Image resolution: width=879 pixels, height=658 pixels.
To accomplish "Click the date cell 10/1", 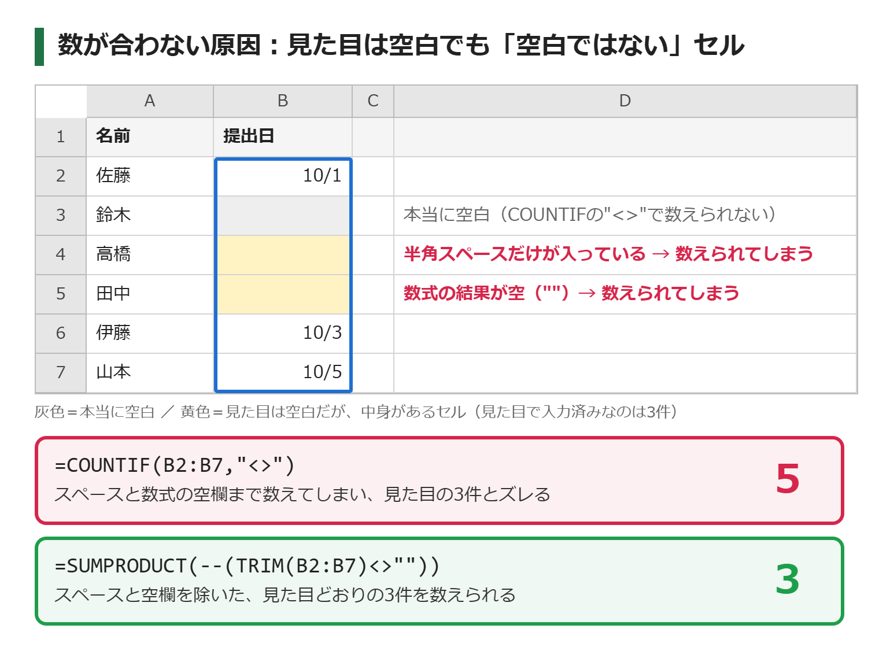I will pyautogui.click(x=283, y=176).
